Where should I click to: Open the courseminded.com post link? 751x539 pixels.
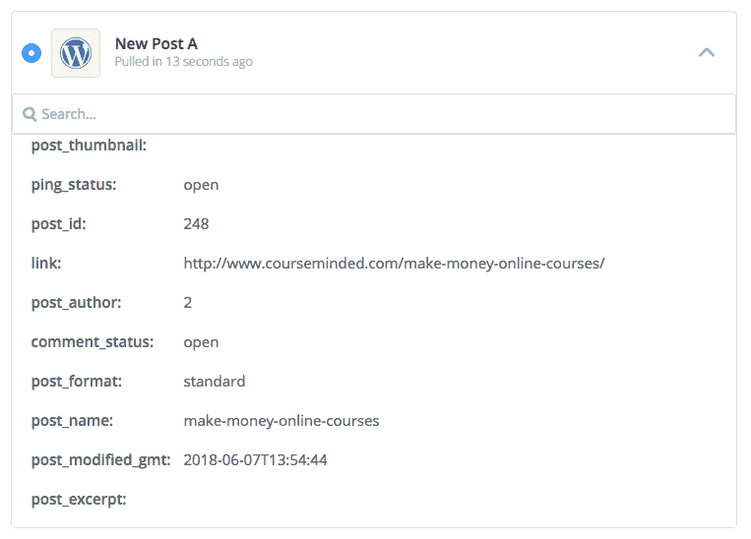[394, 264]
